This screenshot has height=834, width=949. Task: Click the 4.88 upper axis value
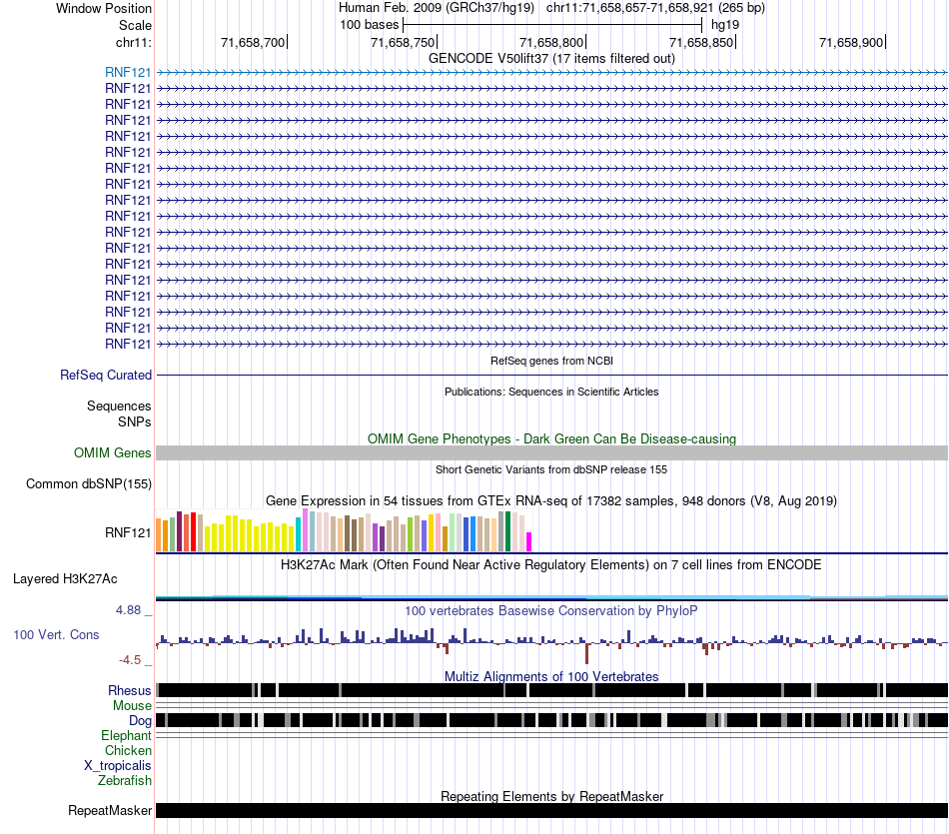tap(128, 610)
